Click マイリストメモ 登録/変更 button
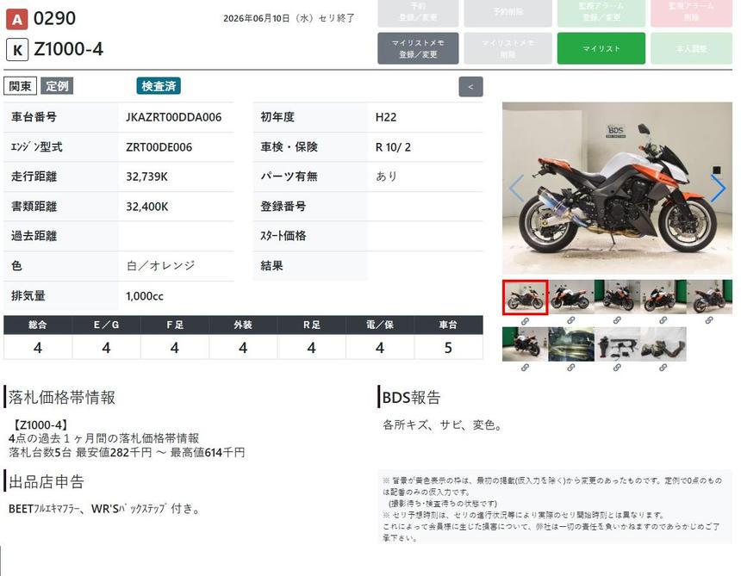The image size is (741, 576). [418, 48]
